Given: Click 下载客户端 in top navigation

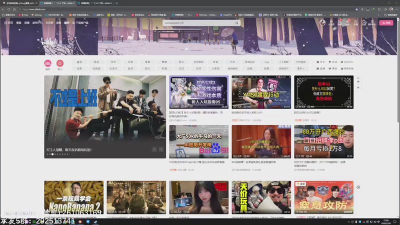Looking at the screenshot, I should (x=80, y=22).
